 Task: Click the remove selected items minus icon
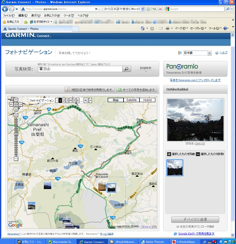(198, 154)
